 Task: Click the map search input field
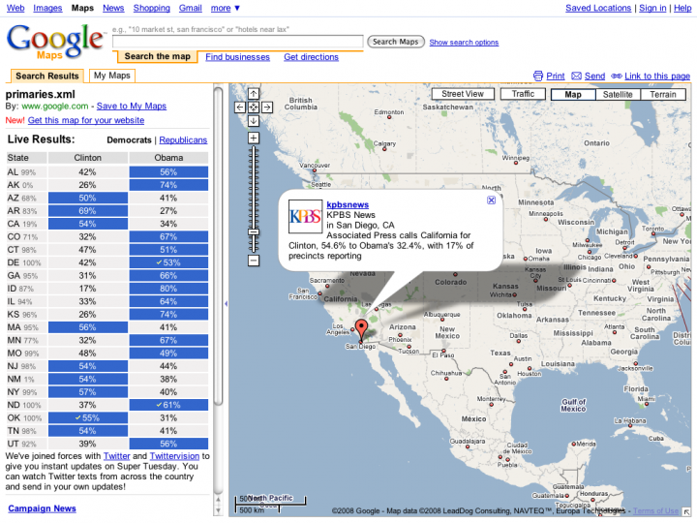[x=238, y=42]
